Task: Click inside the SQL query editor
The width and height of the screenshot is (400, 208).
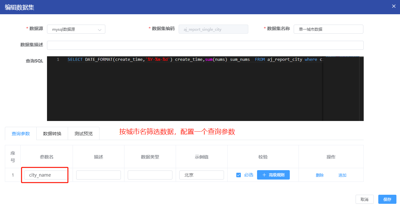Action: click(185, 91)
